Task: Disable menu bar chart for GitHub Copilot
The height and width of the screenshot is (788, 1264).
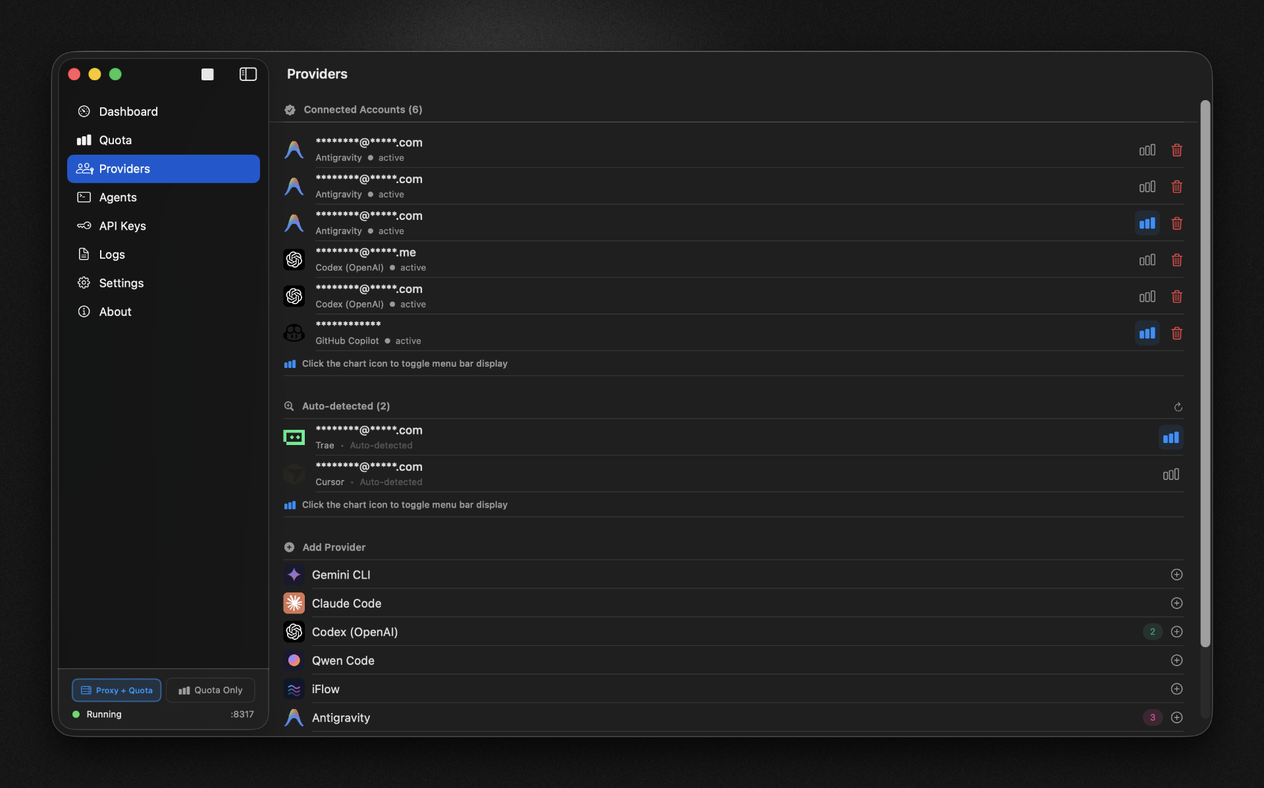Action: [1147, 333]
